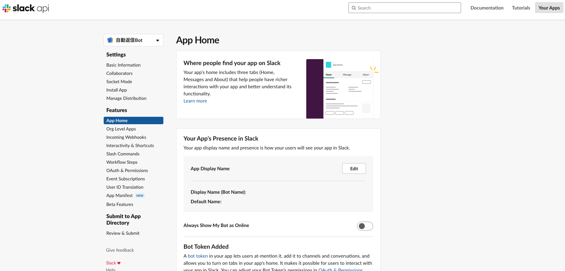This screenshot has height=271, width=565.
Task: Open Basic Information settings
Action: click(123, 65)
